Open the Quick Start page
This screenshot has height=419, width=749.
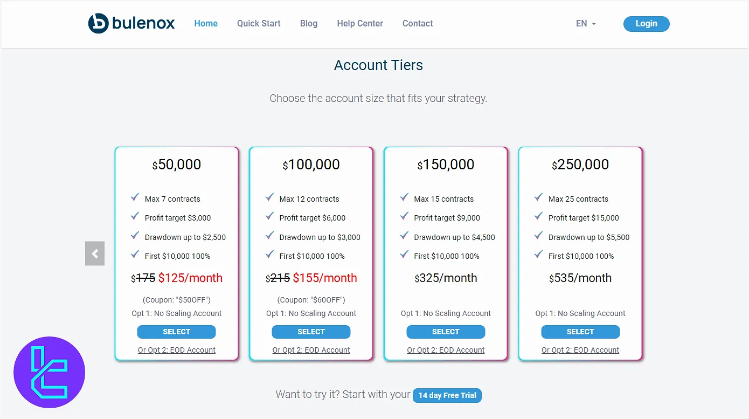point(259,24)
